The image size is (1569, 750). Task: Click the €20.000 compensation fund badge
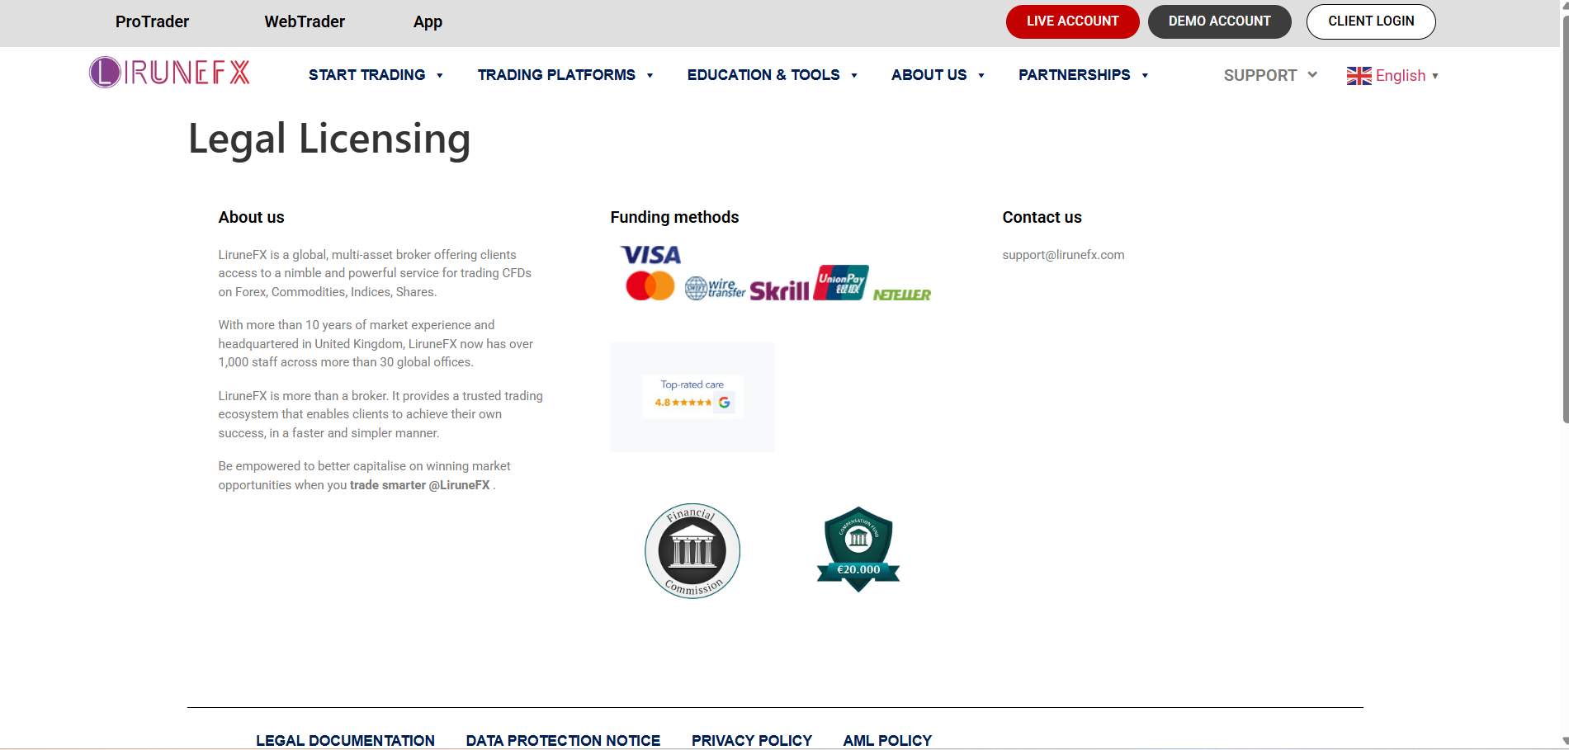(x=858, y=550)
